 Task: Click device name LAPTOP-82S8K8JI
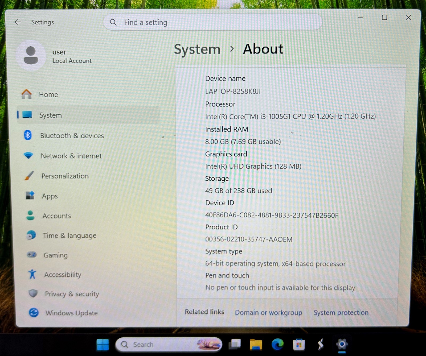tap(233, 91)
